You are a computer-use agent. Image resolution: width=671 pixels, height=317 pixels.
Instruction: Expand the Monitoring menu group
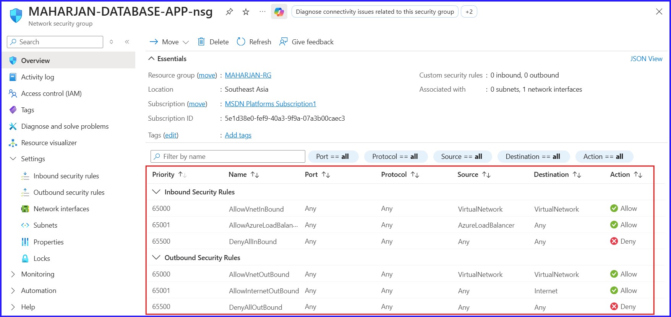[13, 274]
